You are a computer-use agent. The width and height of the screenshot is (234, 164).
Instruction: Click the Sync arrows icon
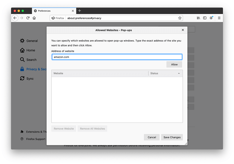[22, 78]
